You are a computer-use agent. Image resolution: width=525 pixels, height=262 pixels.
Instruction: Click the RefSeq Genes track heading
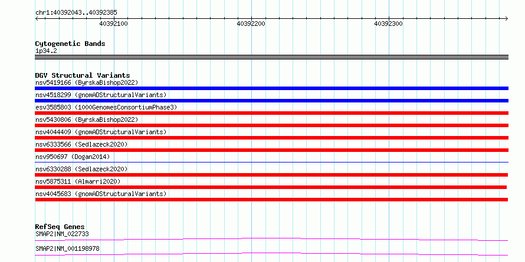click(60, 227)
